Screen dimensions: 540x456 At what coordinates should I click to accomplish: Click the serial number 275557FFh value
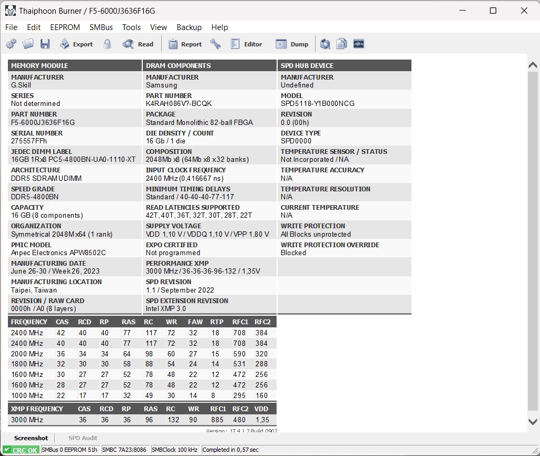point(29,141)
